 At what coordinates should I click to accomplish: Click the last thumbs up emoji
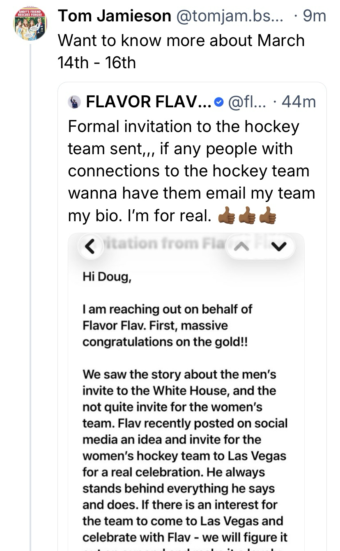pyautogui.click(x=267, y=215)
